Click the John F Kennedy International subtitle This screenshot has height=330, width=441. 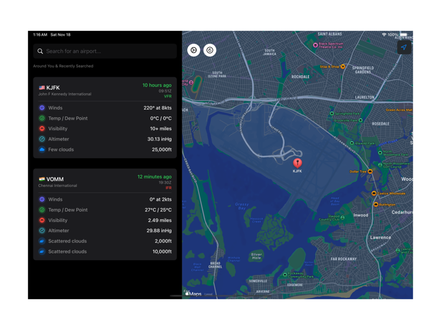64,94
